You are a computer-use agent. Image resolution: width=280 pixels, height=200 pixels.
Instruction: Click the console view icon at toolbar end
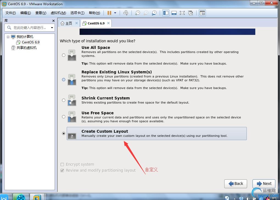202,13
